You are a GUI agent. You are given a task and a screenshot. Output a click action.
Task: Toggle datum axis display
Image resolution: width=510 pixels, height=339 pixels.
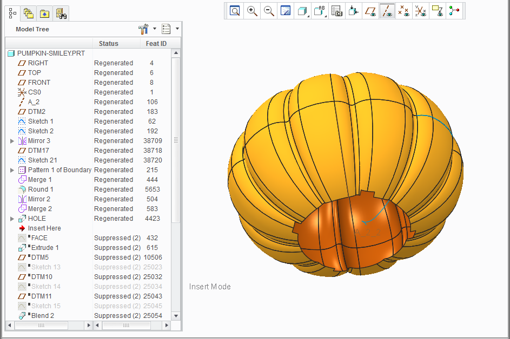[387, 11]
